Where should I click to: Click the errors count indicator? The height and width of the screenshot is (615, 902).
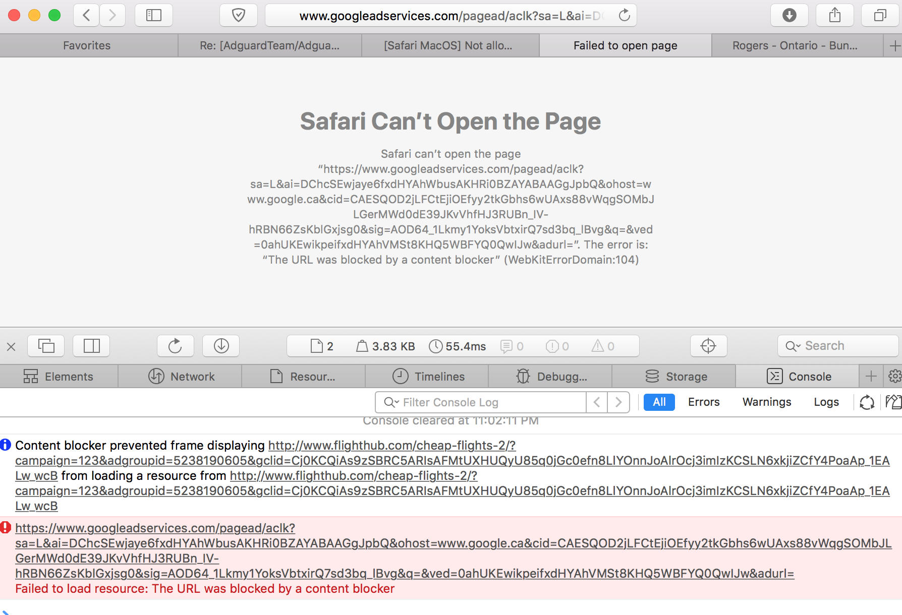pyautogui.click(x=557, y=346)
